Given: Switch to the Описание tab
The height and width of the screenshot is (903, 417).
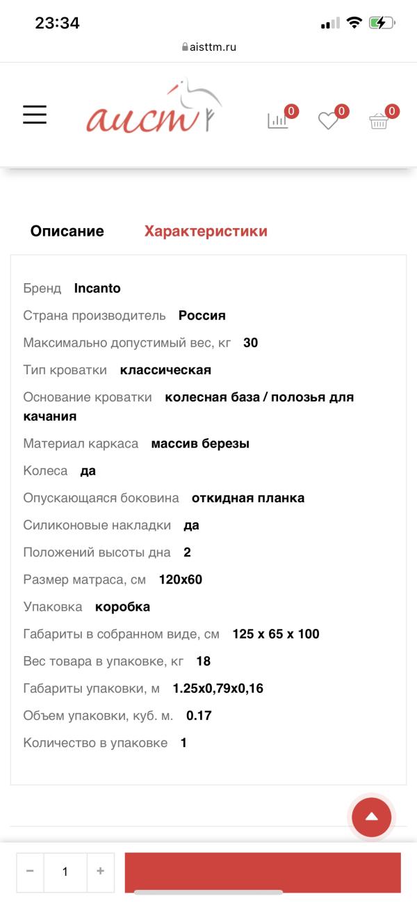Looking at the screenshot, I should [67, 232].
